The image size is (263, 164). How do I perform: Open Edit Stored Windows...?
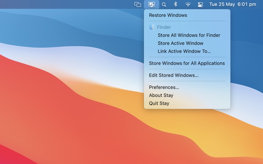click(x=174, y=75)
